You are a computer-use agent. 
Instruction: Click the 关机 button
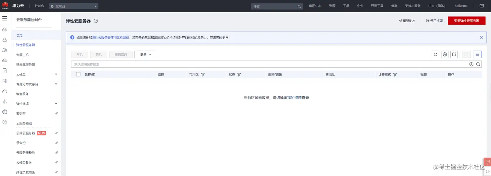(99, 54)
